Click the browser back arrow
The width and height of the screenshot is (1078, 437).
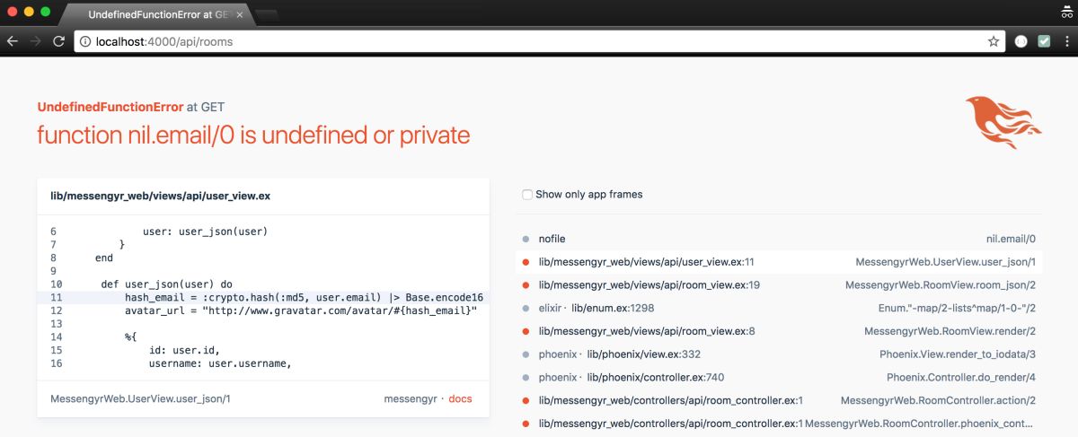click(x=13, y=41)
